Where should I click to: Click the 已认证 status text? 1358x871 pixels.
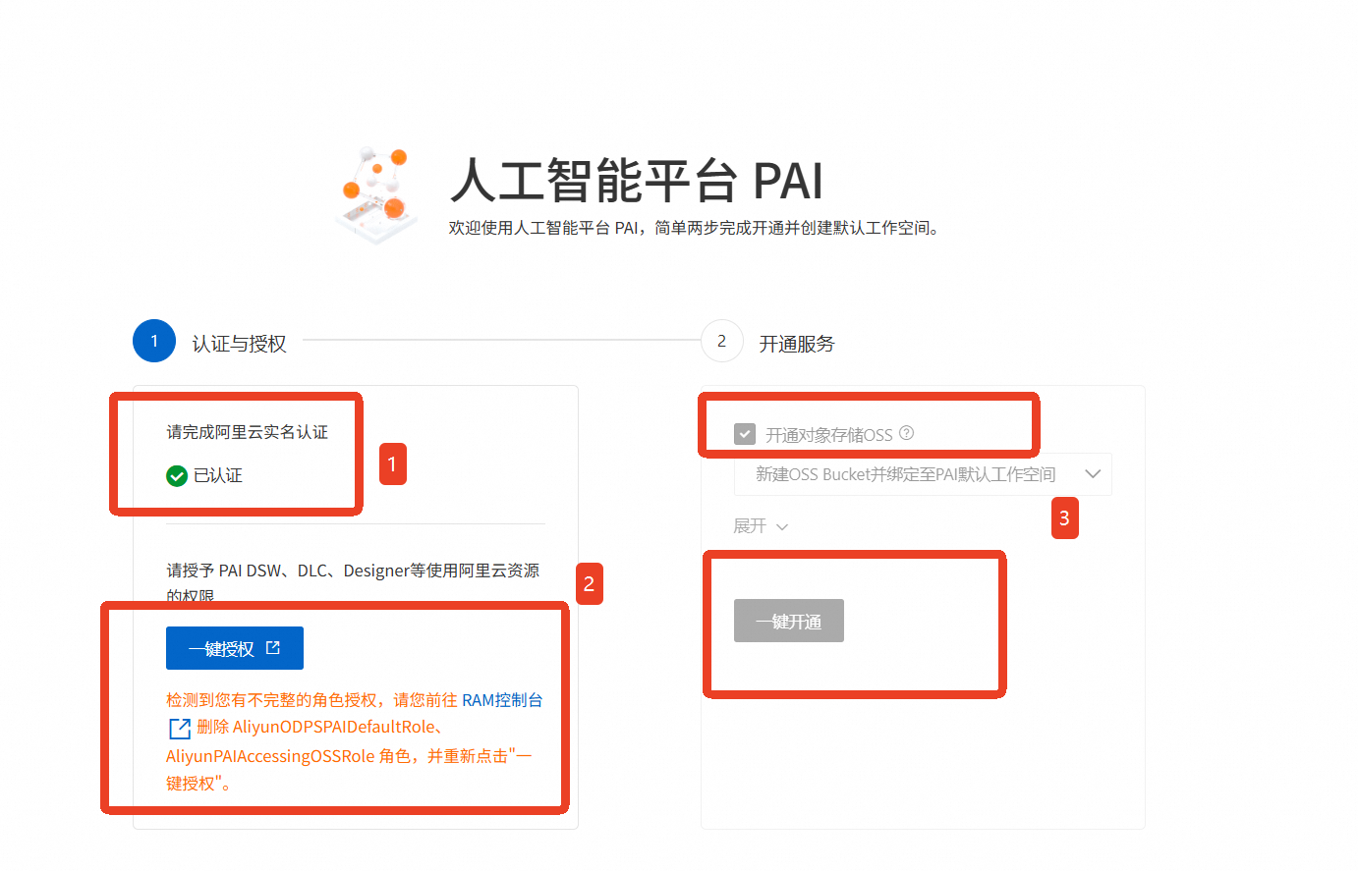pos(218,475)
